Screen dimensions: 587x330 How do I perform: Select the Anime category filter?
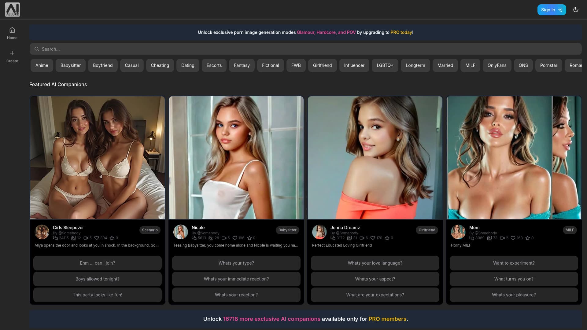[42, 65]
